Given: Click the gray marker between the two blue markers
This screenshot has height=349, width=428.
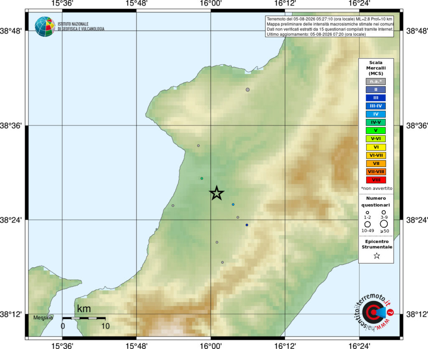Looking at the screenshot, I should pos(238,217).
